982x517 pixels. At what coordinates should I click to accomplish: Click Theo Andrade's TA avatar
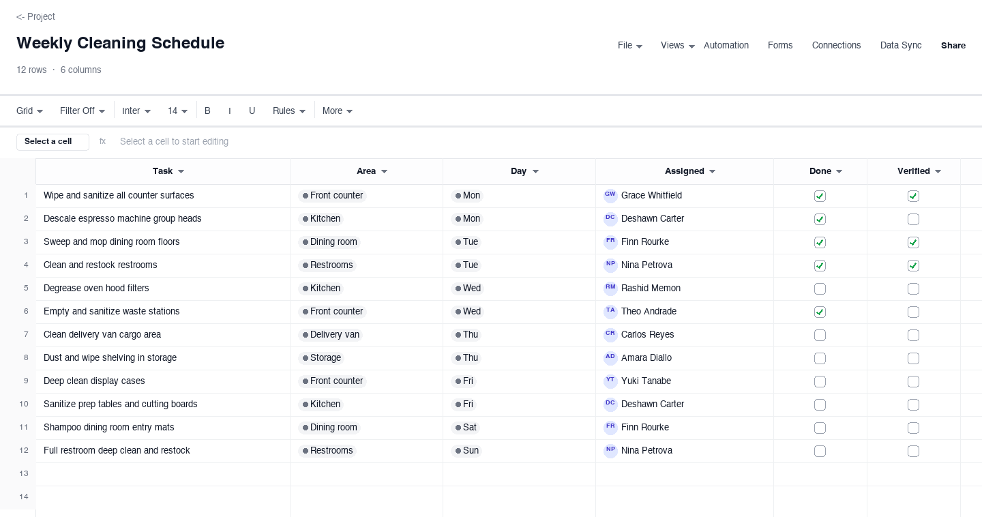click(x=610, y=312)
